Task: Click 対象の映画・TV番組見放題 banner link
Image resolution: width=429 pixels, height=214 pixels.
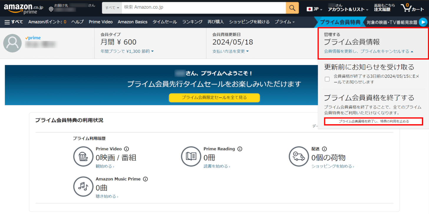Action: pos(392,22)
